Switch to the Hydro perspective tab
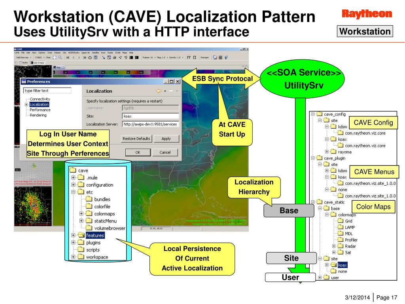Viewport: 405px width, 304px height. click(23, 63)
